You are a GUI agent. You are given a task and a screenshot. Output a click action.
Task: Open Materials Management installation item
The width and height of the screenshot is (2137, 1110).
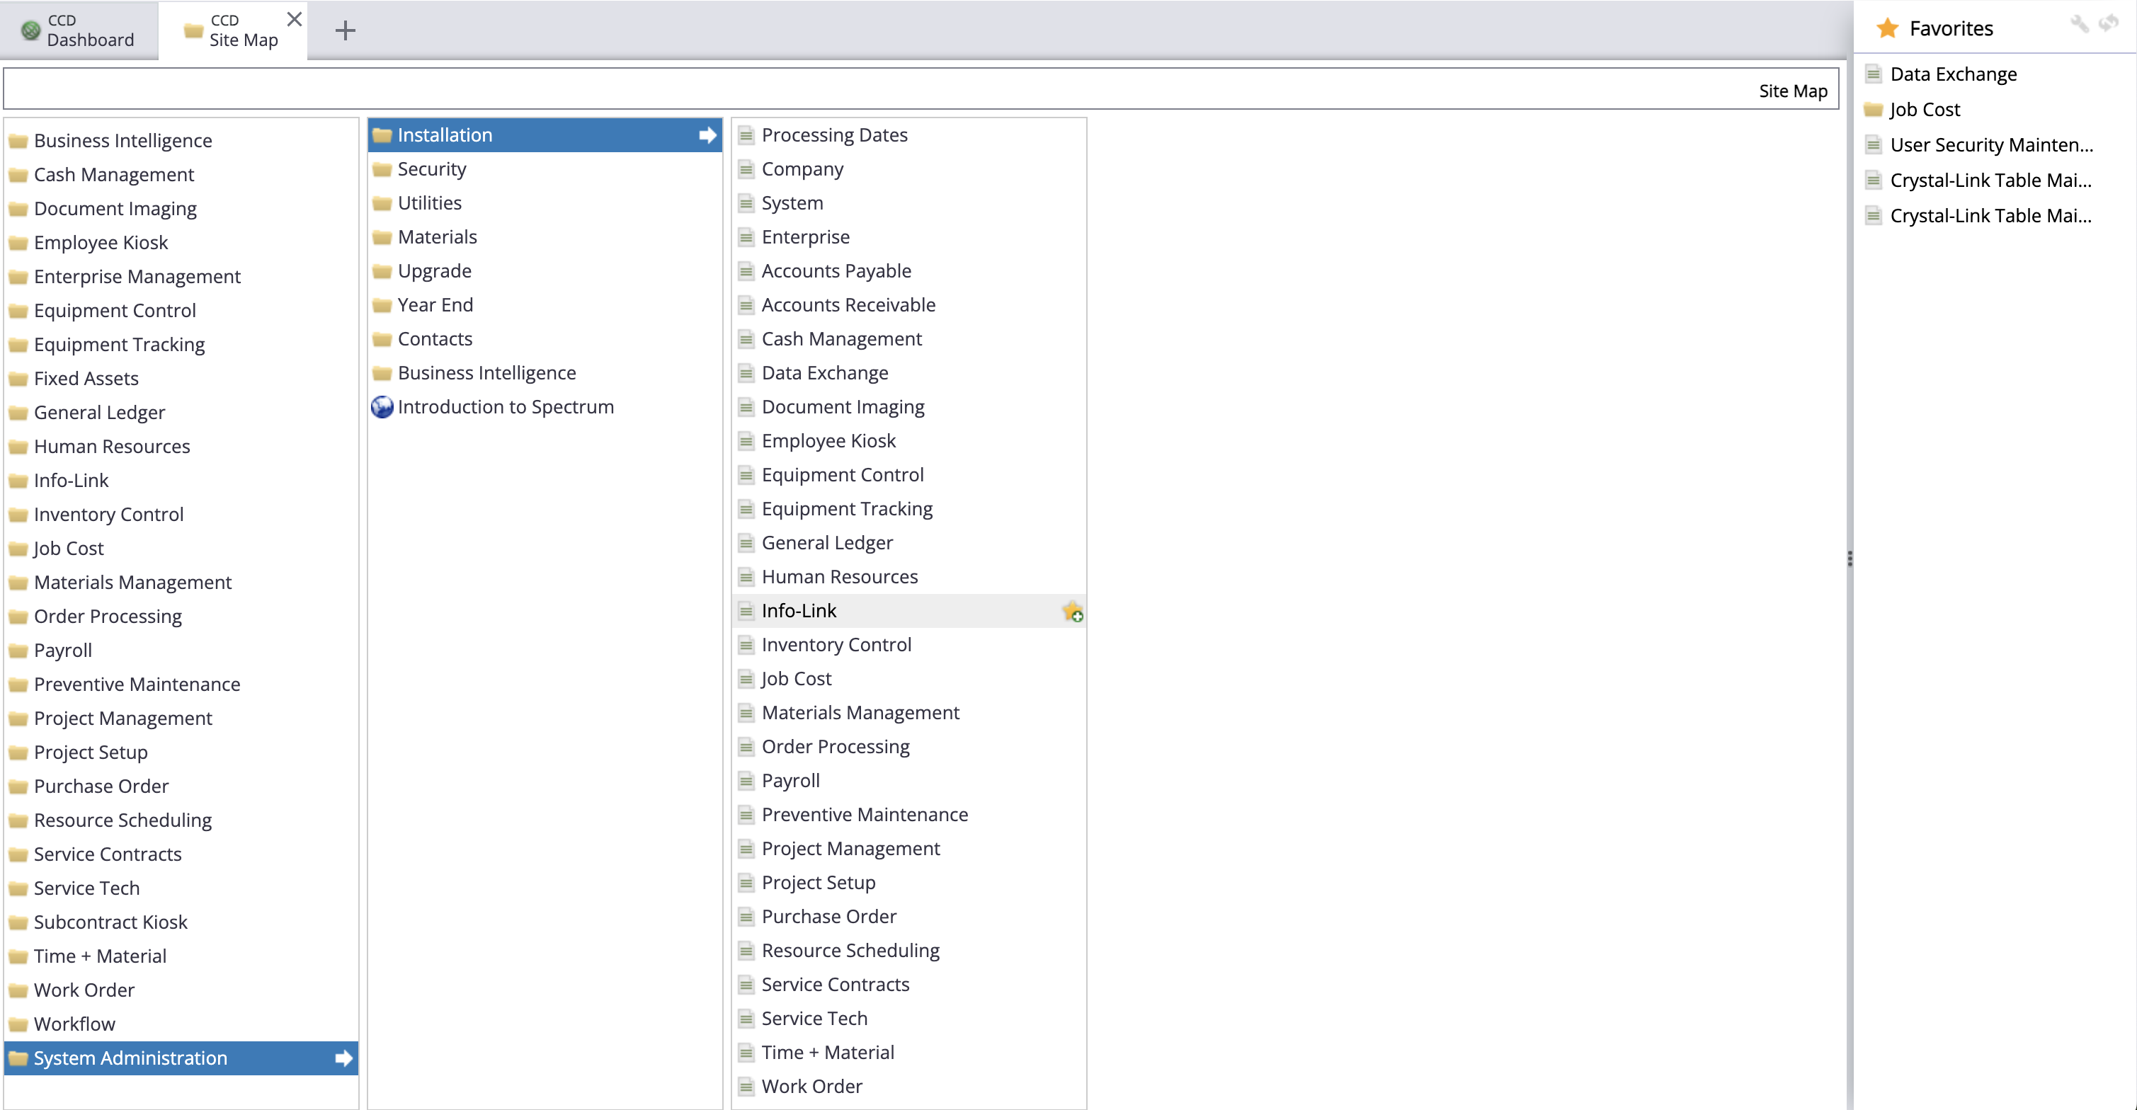pyautogui.click(x=860, y=714)
